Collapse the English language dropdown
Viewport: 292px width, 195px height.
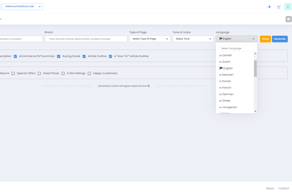pos(236,39)
